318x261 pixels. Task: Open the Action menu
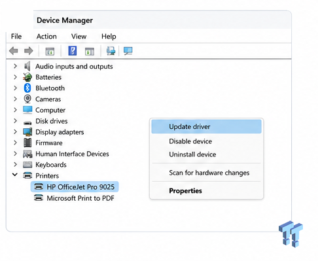[46, 36]
